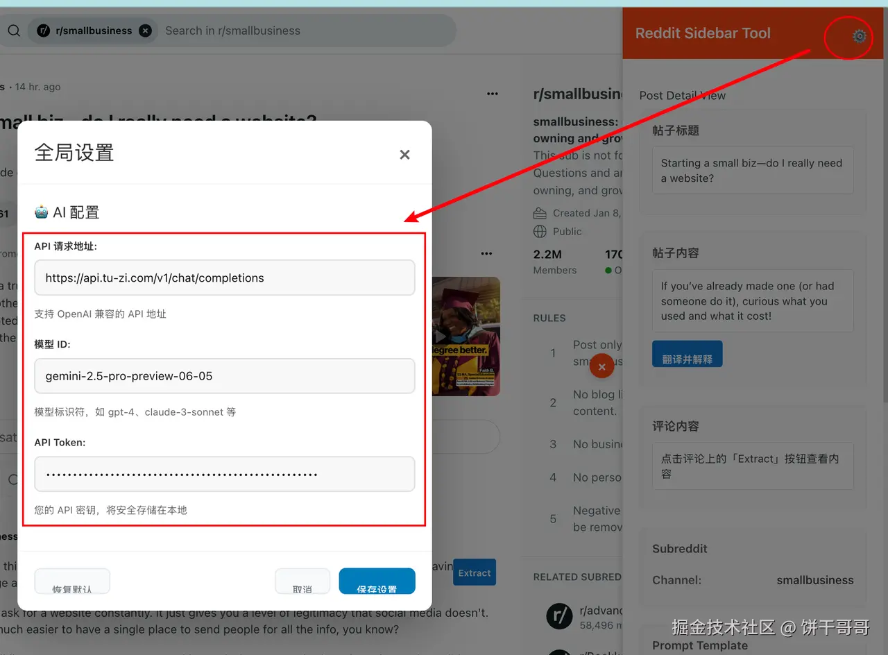Click the '您的 API 密钥，将安全存储在本地' hint
Viewport: 888px width, 655px height.
point(111,510)
